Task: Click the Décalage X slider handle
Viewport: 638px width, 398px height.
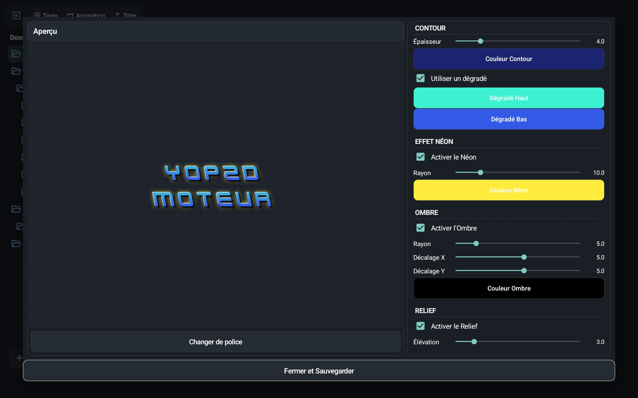Action: coord(524,257)
